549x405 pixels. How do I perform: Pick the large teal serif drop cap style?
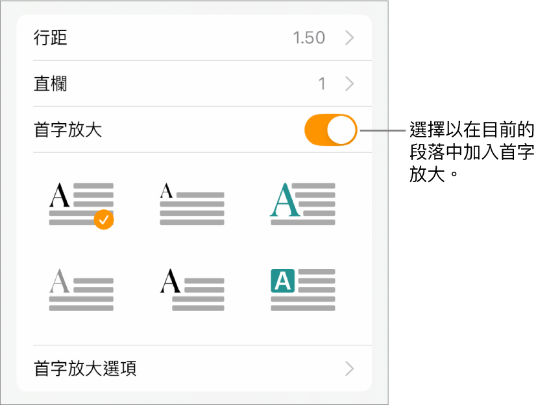(302, 203)
